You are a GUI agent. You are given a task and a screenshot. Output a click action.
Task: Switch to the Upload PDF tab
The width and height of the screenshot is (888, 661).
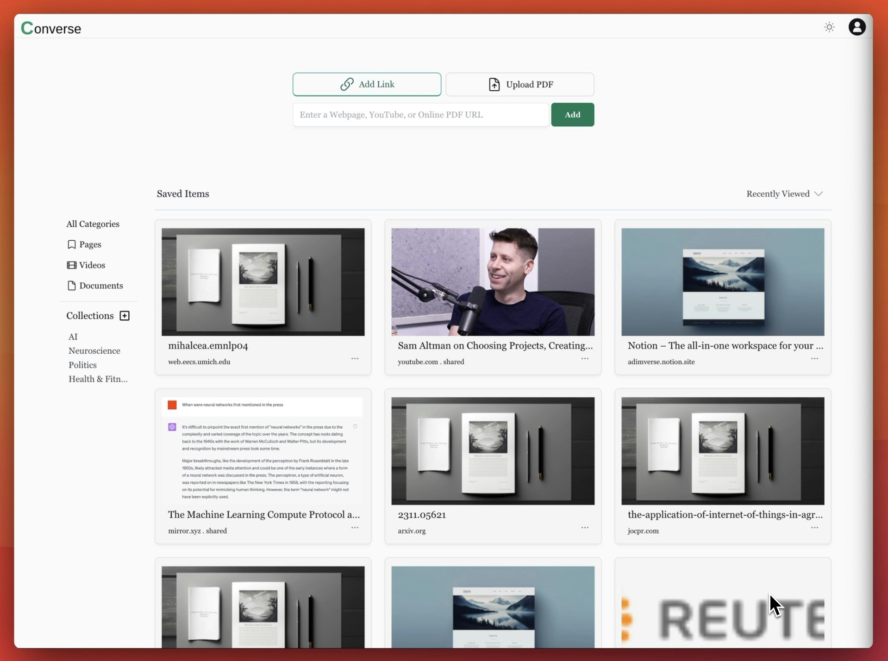tap(520, 84)
